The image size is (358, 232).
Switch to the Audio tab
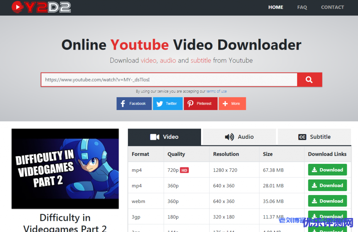pos(239,137)
